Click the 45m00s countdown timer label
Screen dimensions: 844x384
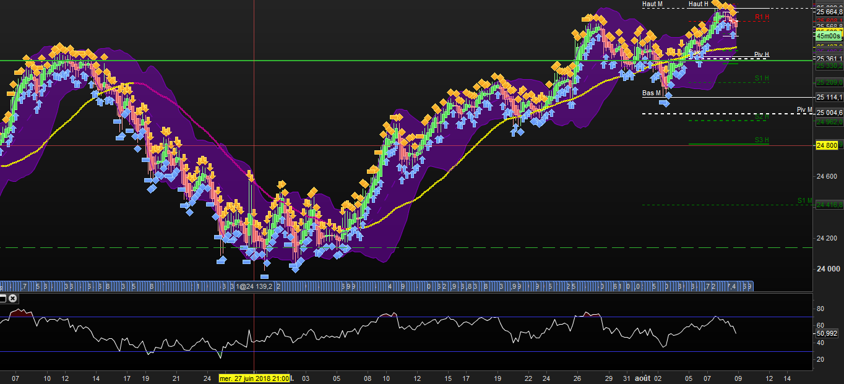(x=829, y=36)
